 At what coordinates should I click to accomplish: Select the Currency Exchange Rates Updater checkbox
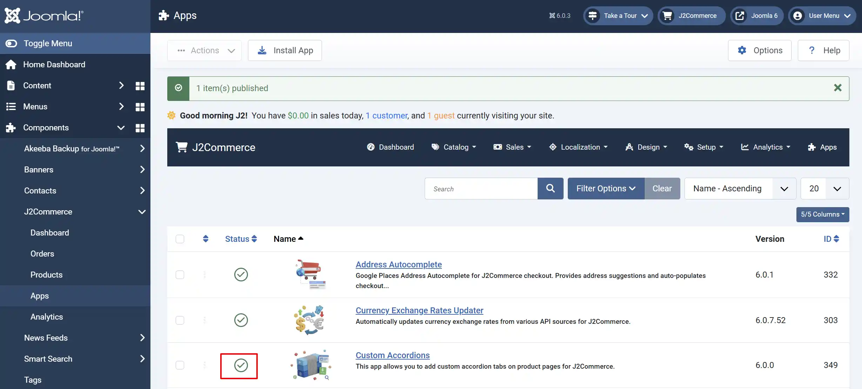tap(180, 320)
